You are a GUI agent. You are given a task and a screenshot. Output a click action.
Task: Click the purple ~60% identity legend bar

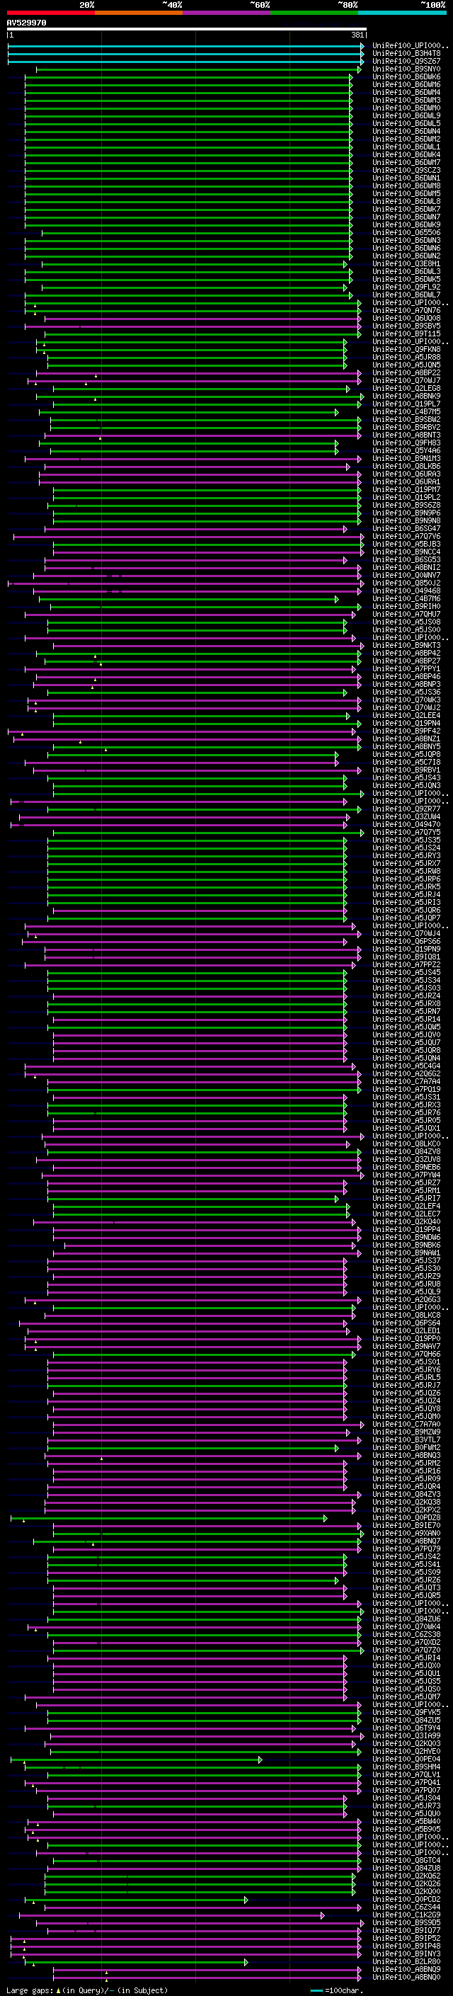tap(226, 13)
